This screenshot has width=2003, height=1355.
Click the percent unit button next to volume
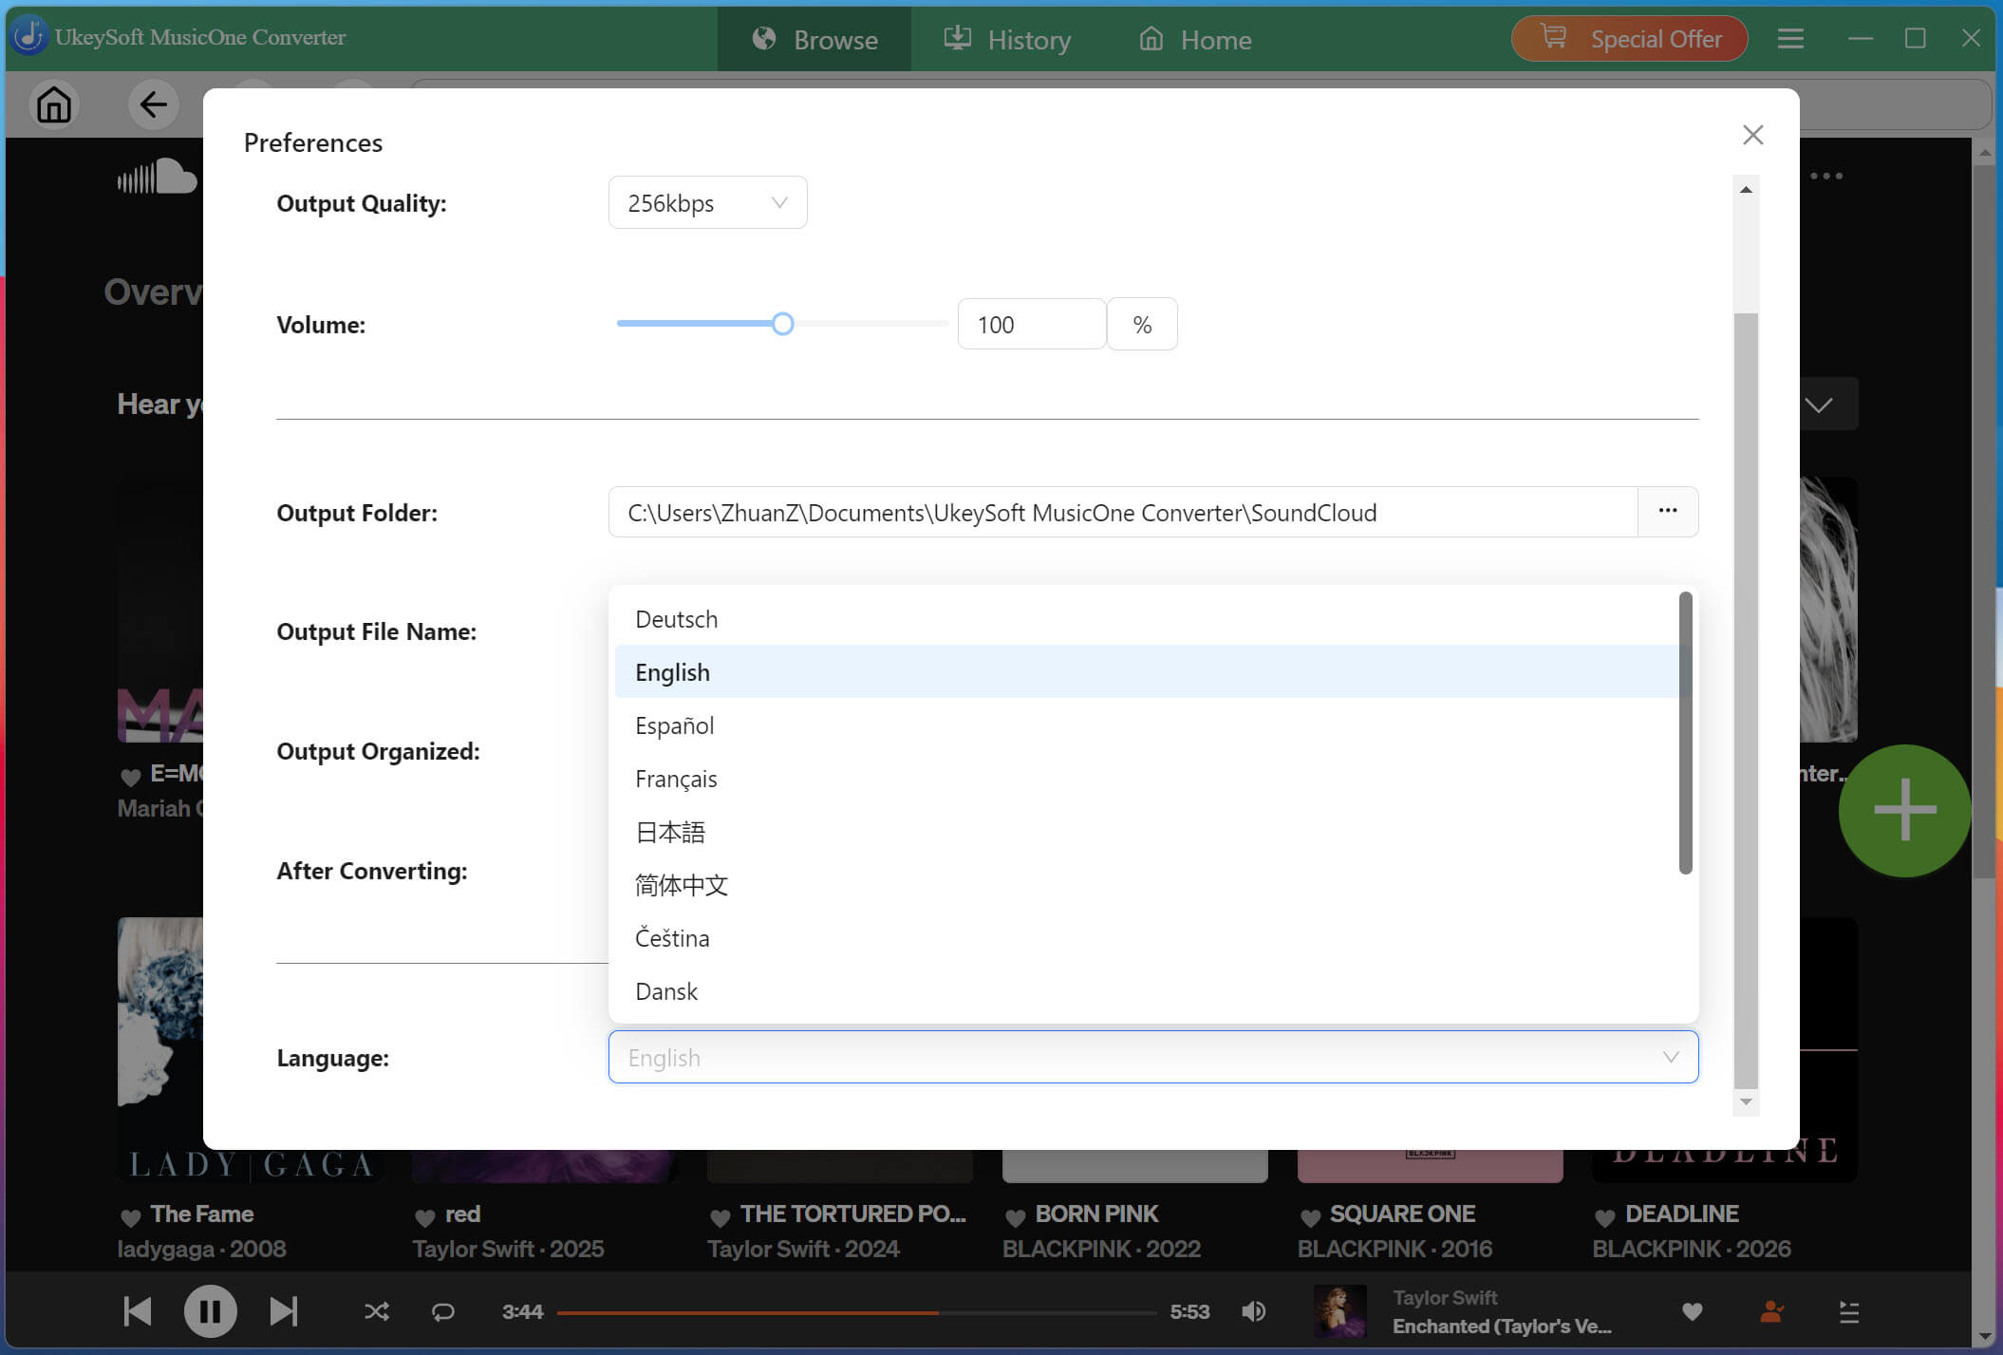1142,324
